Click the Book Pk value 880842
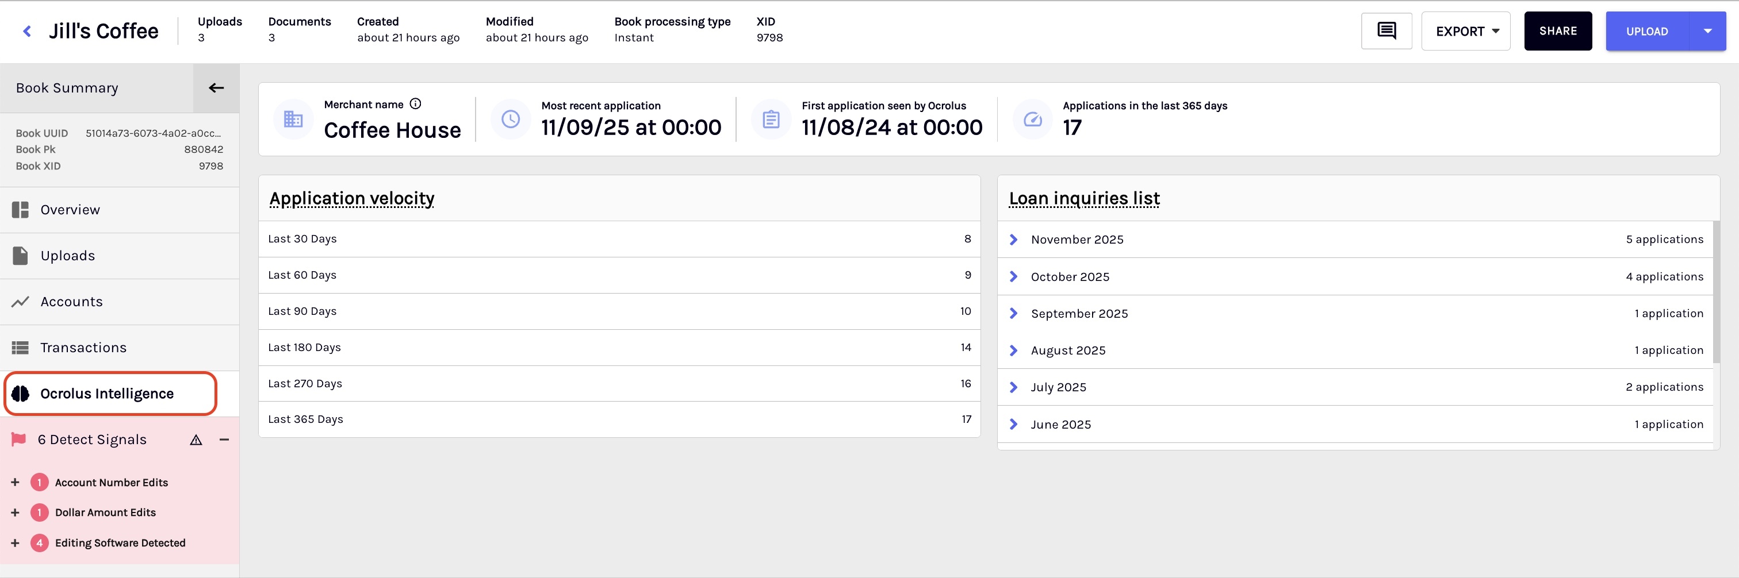 click(204, 150)
